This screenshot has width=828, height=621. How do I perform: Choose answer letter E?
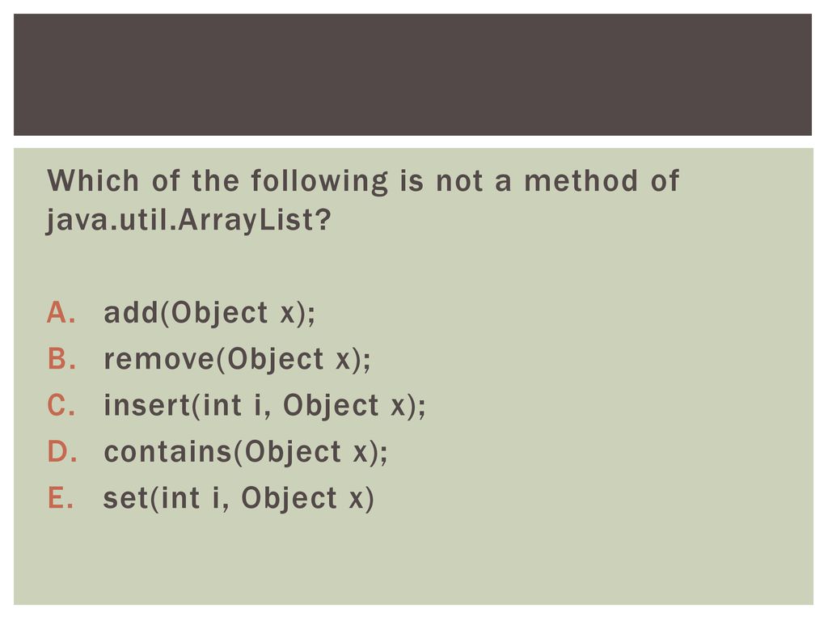[60, 497]
